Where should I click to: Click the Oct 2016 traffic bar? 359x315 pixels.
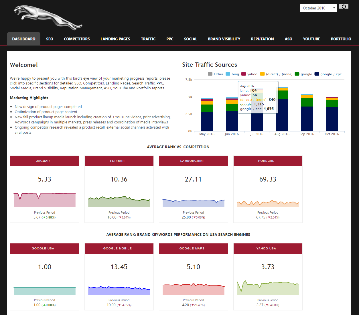(x=332, y=114)
